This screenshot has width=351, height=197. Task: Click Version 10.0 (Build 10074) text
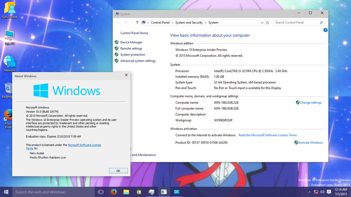pos(42,111)
